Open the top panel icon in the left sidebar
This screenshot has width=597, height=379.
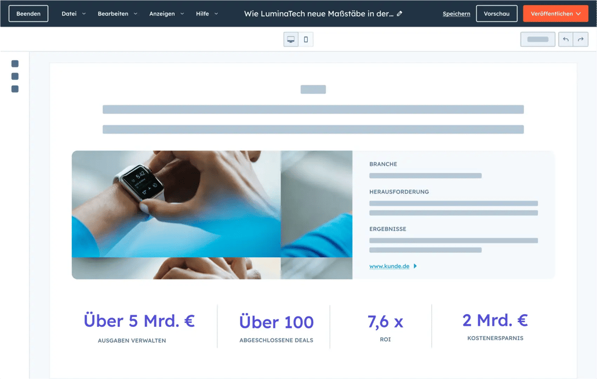[14, 64]
